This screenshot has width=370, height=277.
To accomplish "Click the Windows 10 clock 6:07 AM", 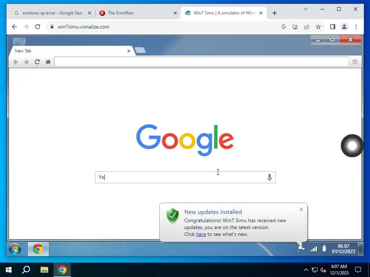I will pos(339,270).
